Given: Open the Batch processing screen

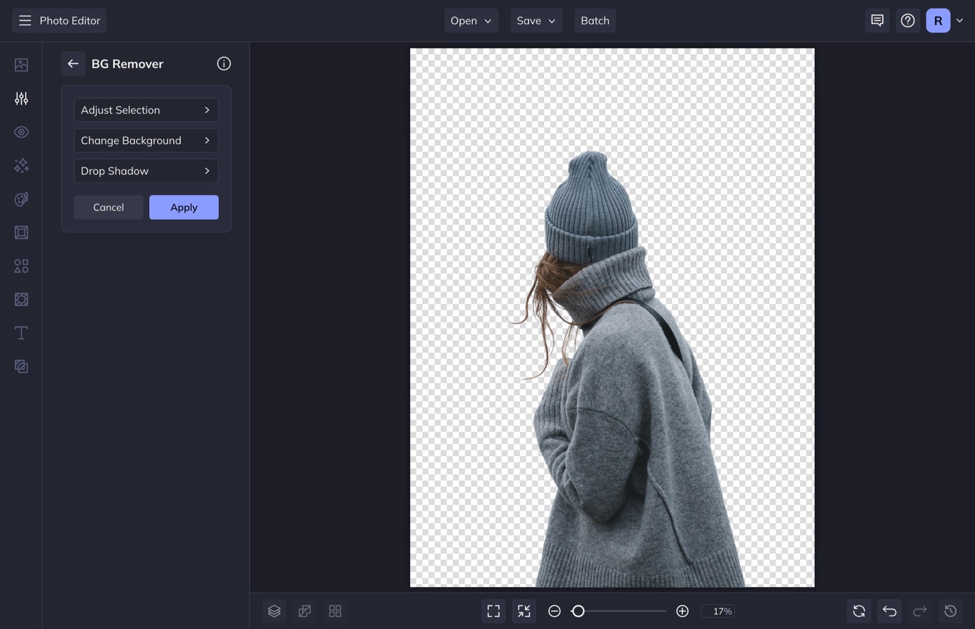Looking at the screenshot, I should click(595, 20).
